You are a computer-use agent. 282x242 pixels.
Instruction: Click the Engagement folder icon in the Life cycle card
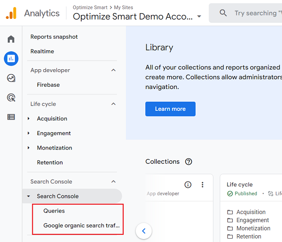point(230,220)
